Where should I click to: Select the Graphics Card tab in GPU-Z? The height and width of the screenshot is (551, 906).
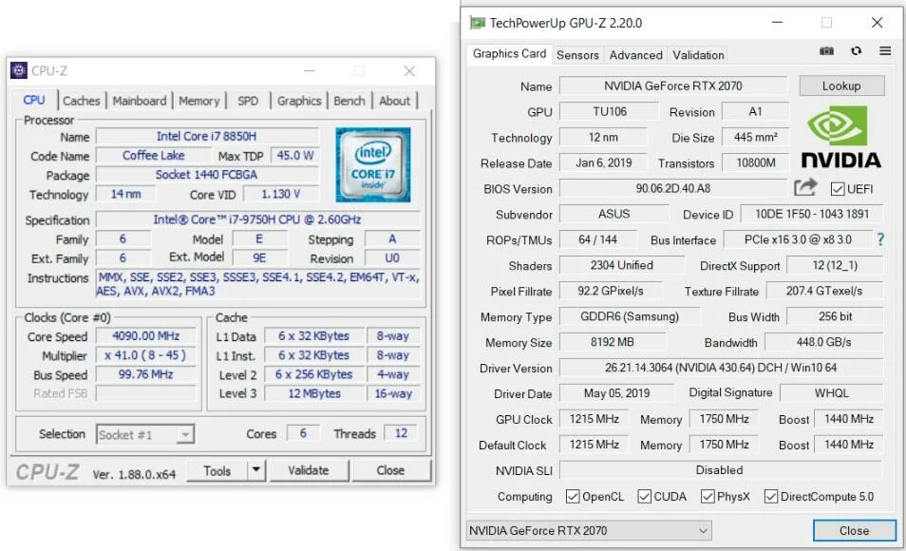click(x=509, y=54)
